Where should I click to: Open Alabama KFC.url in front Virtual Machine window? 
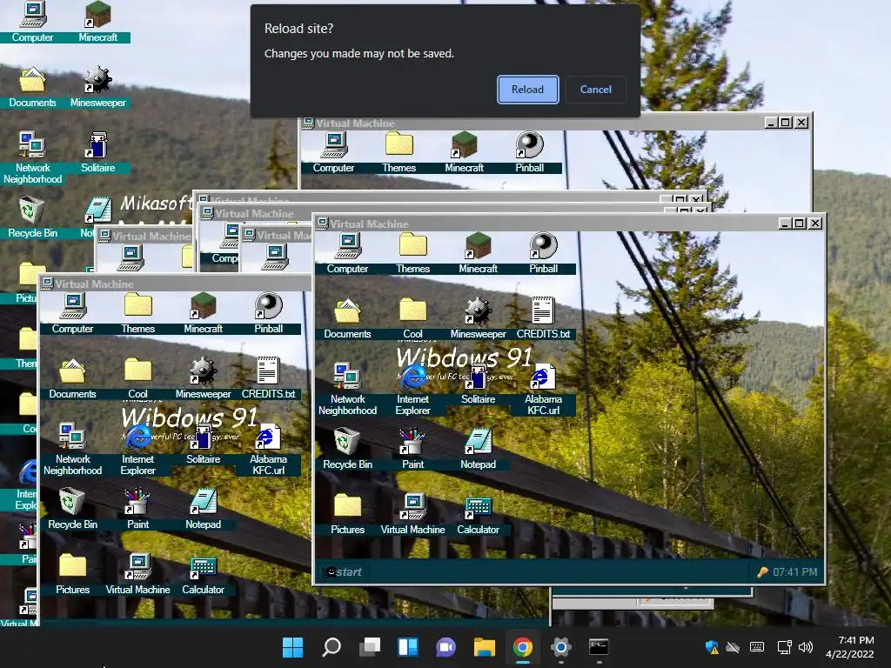click(x=543, y=389)
